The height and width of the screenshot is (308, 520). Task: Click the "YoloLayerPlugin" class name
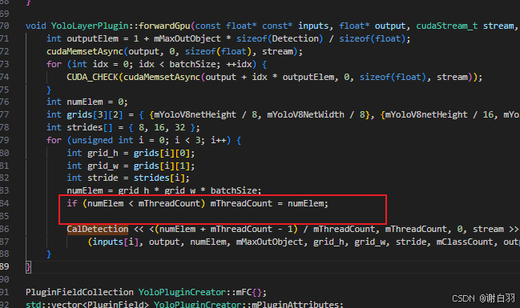[x=90, y=26]
